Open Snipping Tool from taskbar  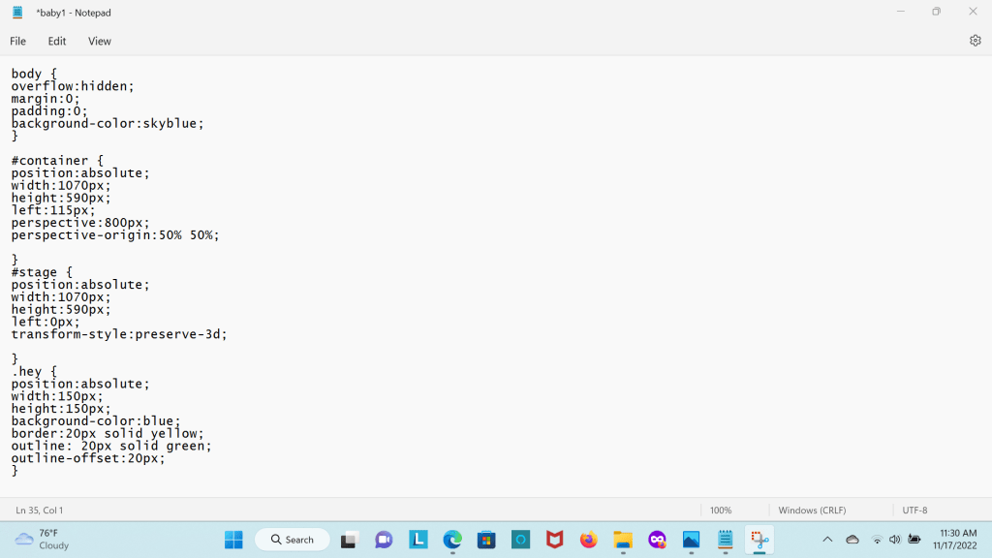pos(759,540)
